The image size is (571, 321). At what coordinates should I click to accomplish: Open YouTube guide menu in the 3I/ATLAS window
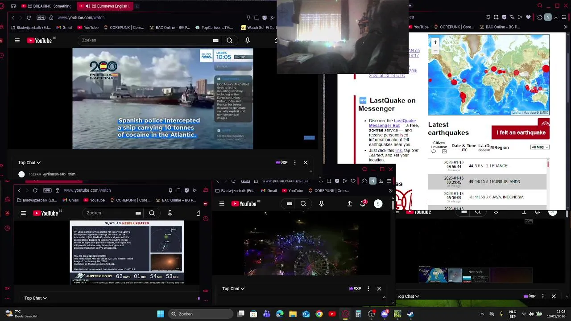coord(23,213)
